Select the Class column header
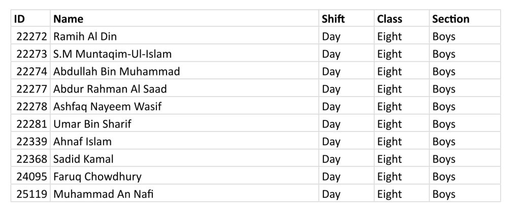The width and height of the screenshot is (520, 217). 402,19
